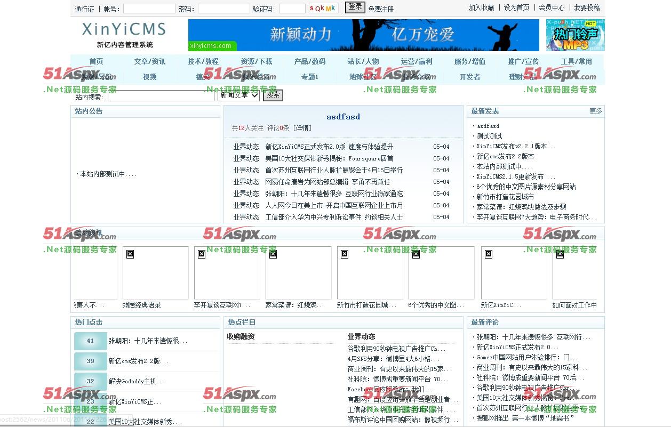The height and width of the screenshot is (427, 671).
Task: Open 视频 in the second navigation row
Action: [150, 77]
